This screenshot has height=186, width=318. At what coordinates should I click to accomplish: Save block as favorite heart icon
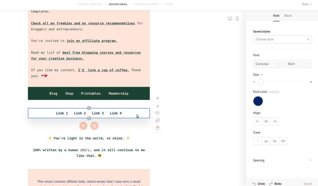157,113
